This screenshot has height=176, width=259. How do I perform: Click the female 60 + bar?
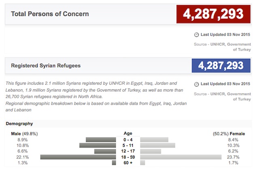pos(142,163)
